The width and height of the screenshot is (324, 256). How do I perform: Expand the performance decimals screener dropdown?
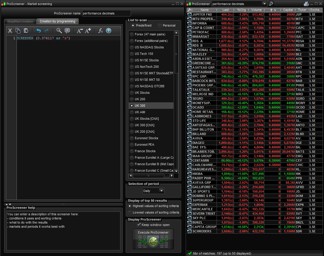pyautogui.click(x=264, y=4)
